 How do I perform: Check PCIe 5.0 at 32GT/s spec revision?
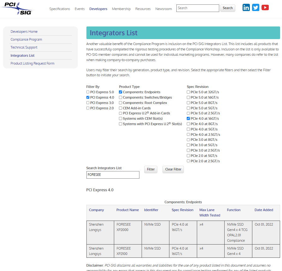click(188, 92)
